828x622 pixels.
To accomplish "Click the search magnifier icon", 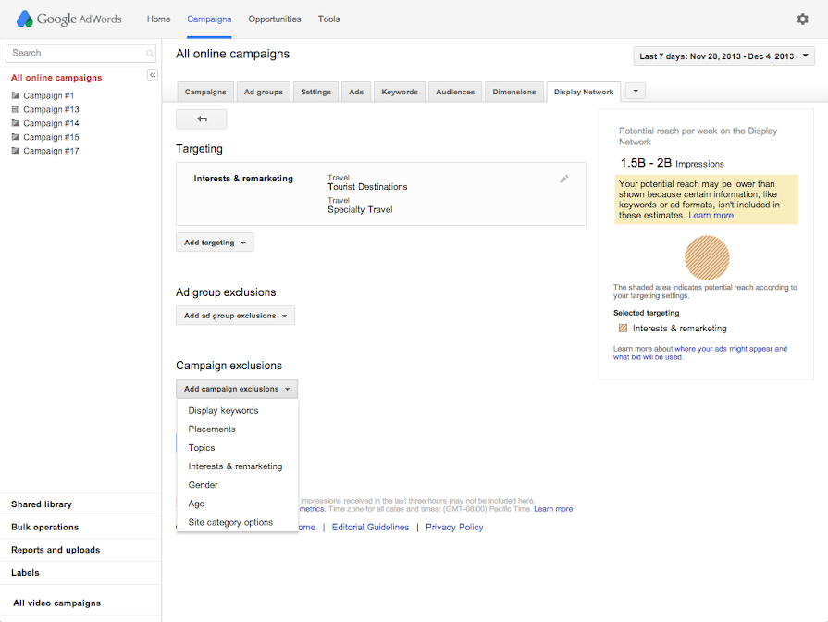I will click(150, 54).
